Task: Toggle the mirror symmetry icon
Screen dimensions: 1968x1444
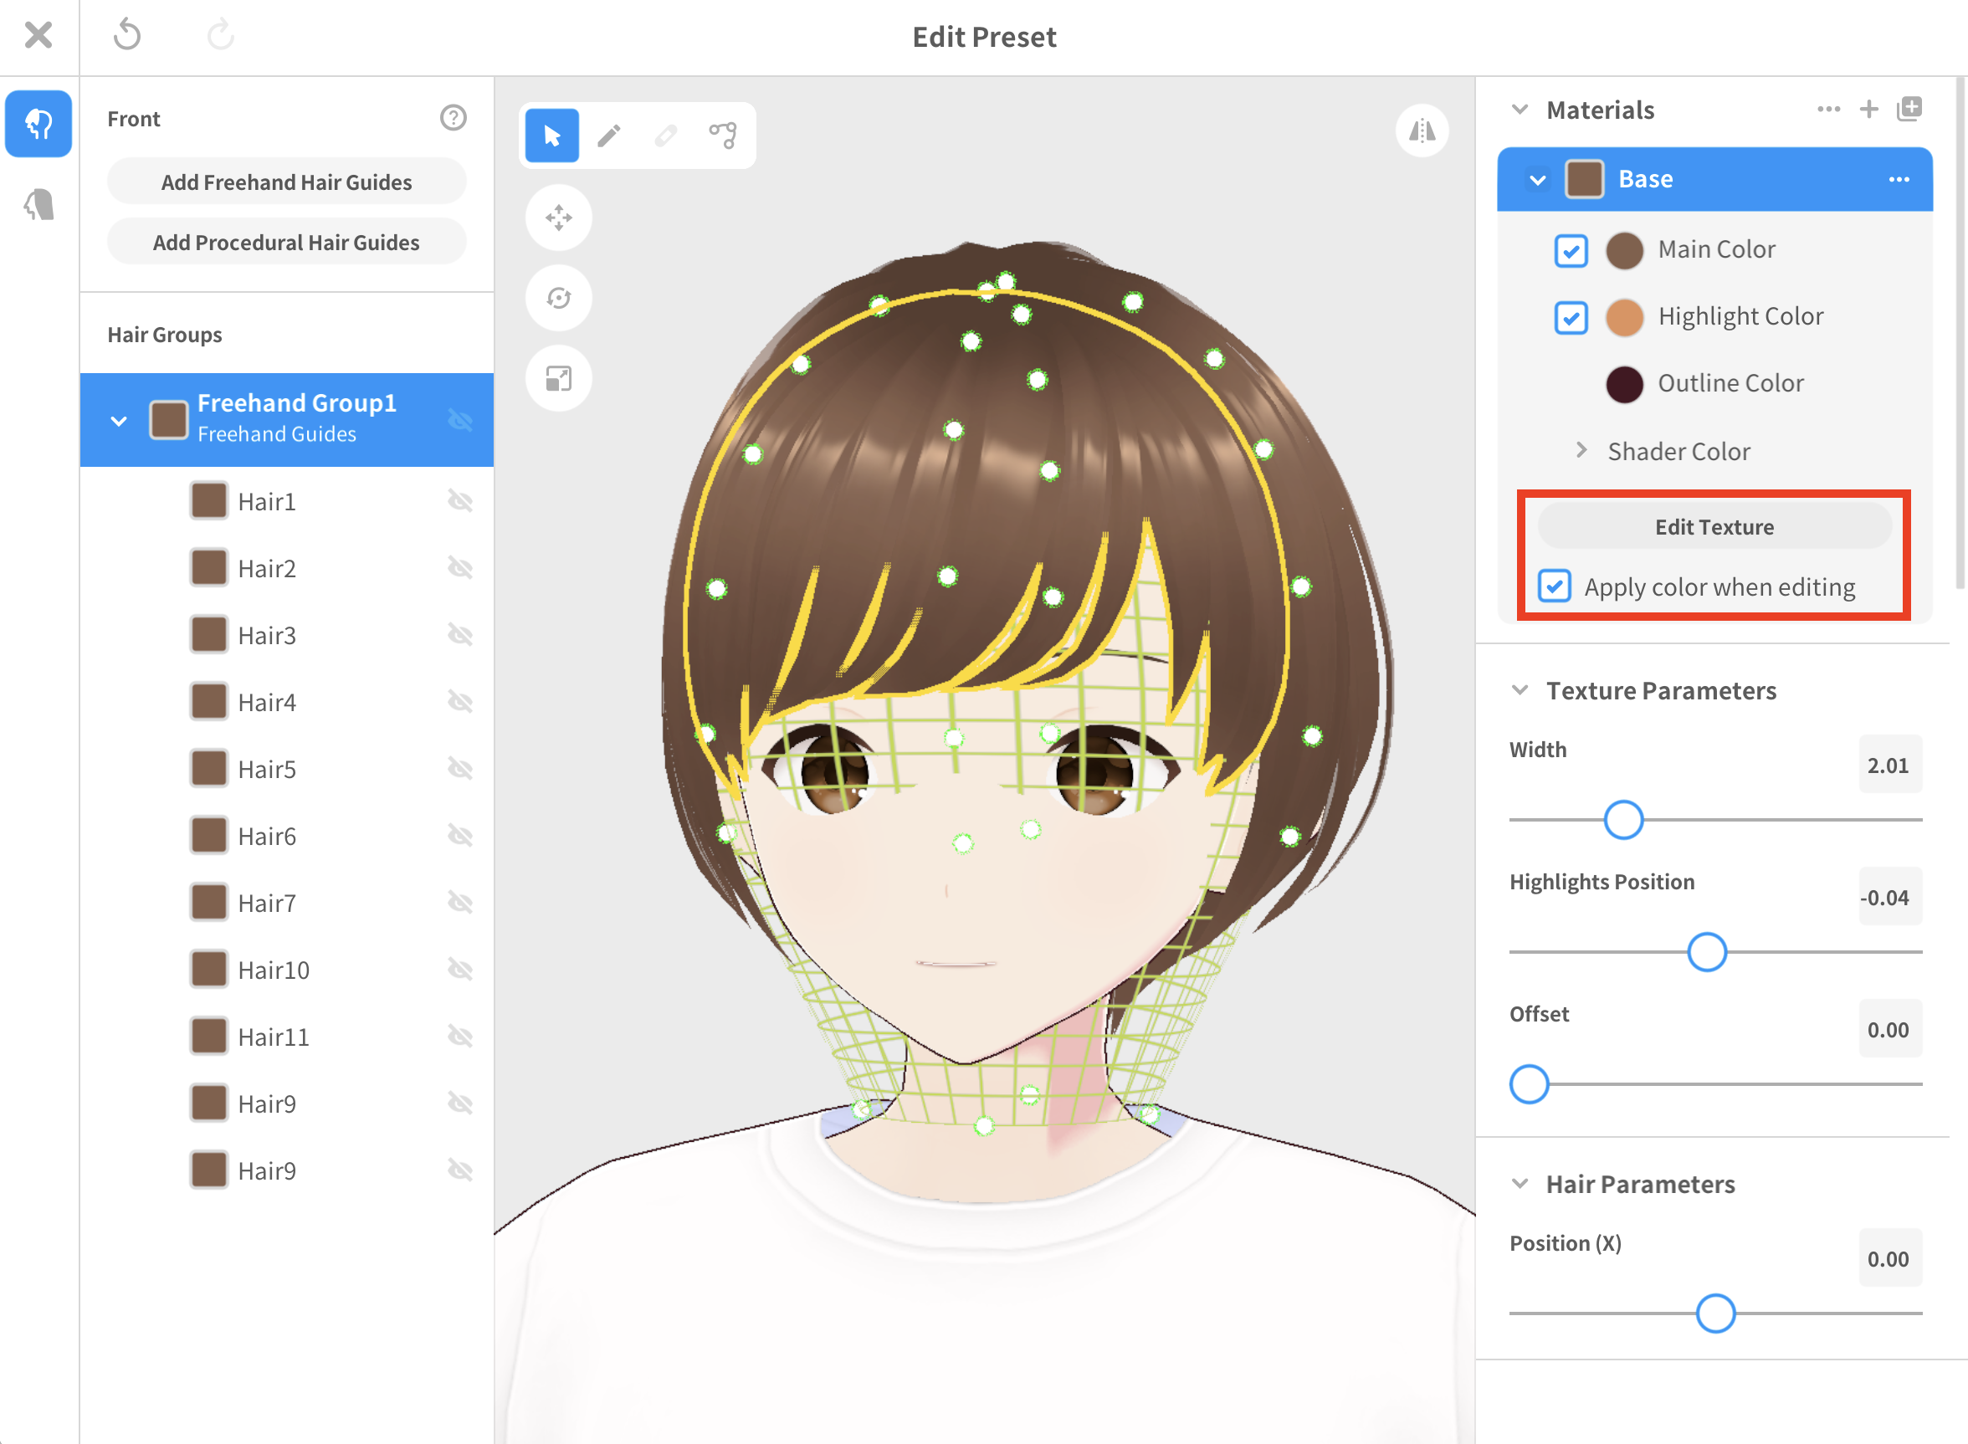Action: (1422, 131)
